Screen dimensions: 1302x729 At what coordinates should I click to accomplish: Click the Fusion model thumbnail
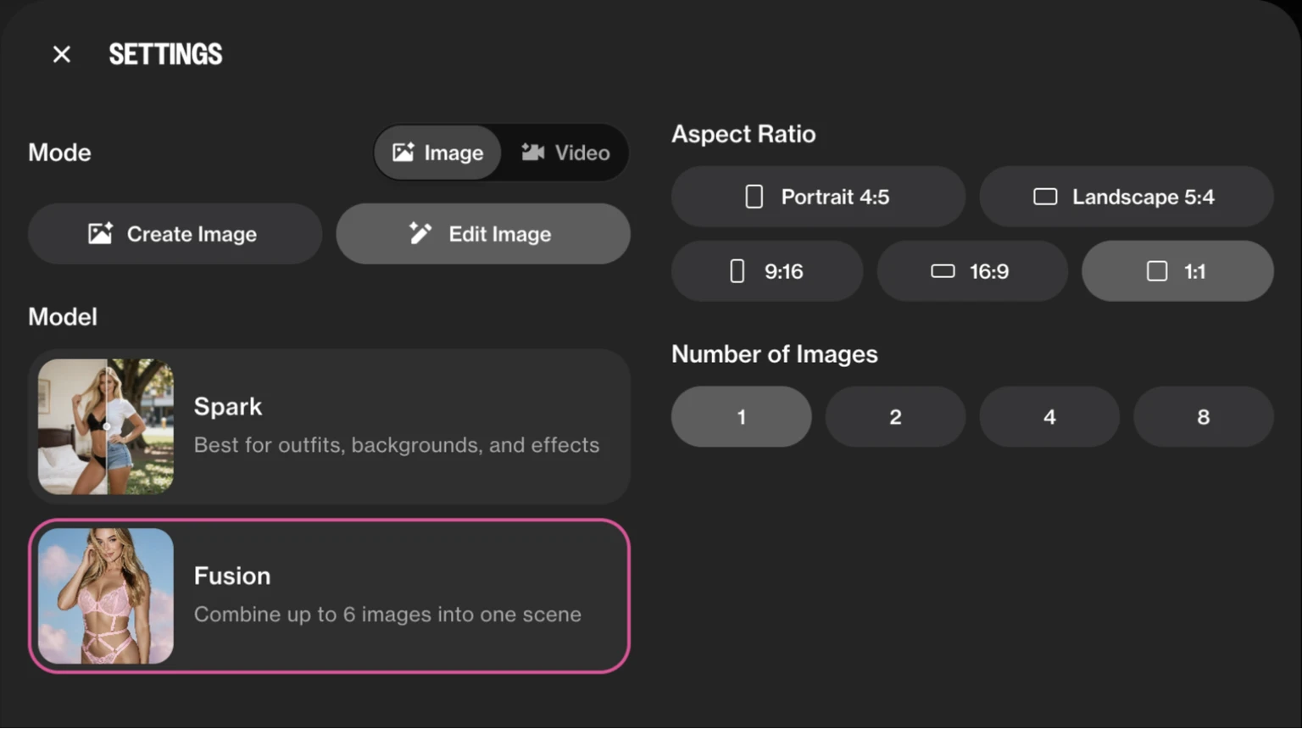coord(106,596)
